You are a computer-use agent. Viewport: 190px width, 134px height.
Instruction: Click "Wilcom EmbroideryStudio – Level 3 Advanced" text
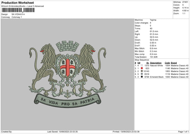coord(22,6)
